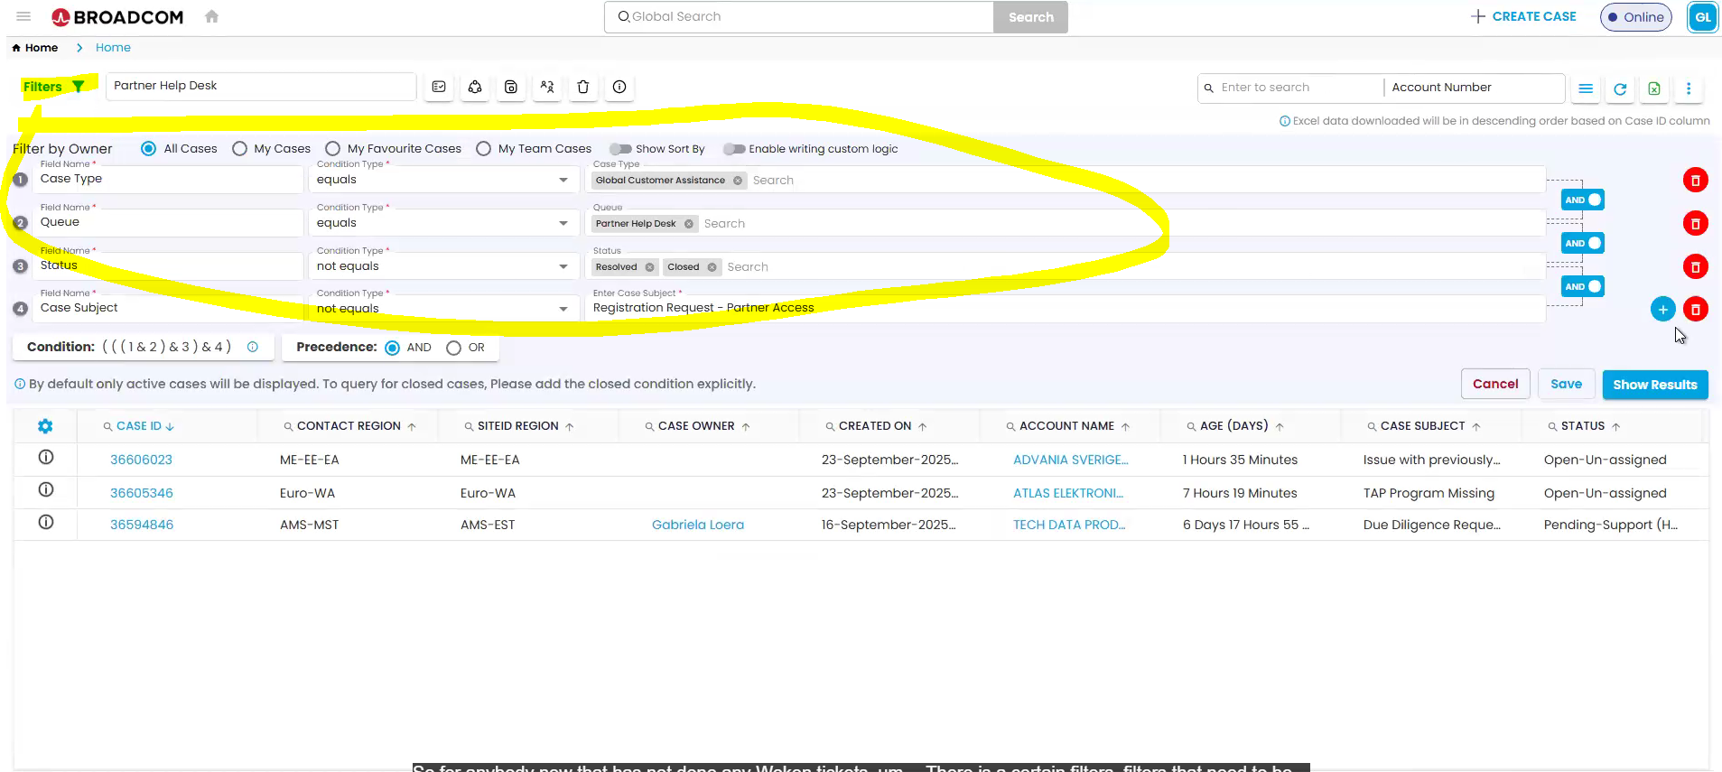Open the Status field name selector
The height and width of the screenshot is (772, 1722).
pos(168,265)
